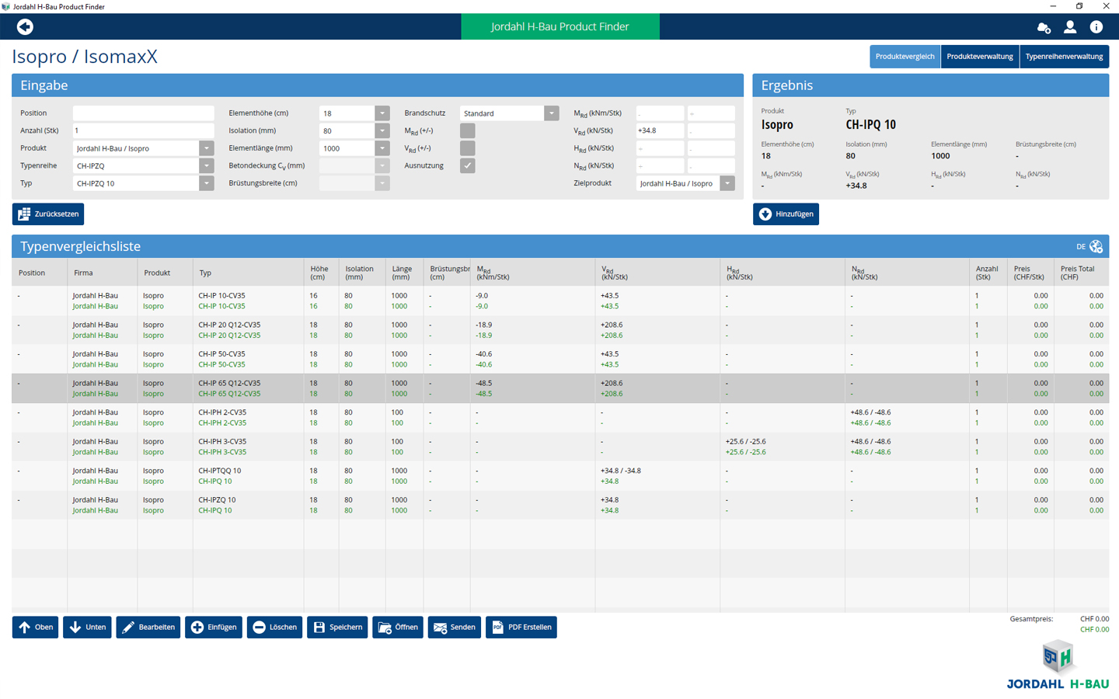Open the disabled Betondeckung dropdown arrow
This screenshot has height=699, width=1119.
[382, 165]
